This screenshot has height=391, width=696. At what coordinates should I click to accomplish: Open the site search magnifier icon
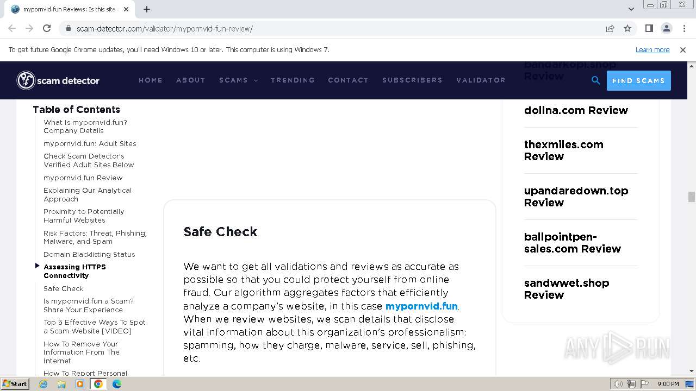(596, 80)
